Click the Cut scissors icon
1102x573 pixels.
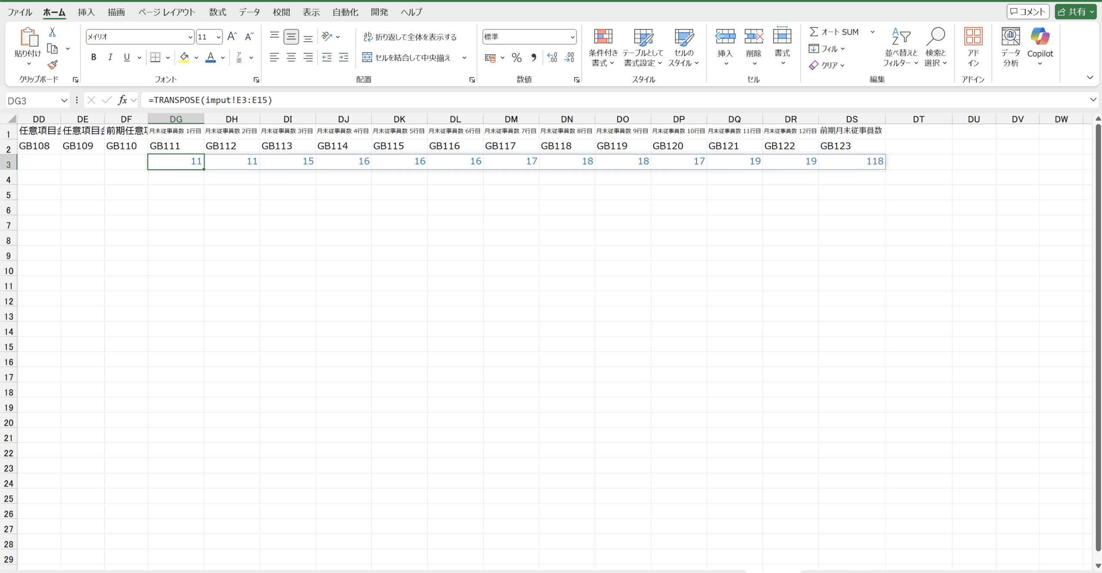(52, 32)
